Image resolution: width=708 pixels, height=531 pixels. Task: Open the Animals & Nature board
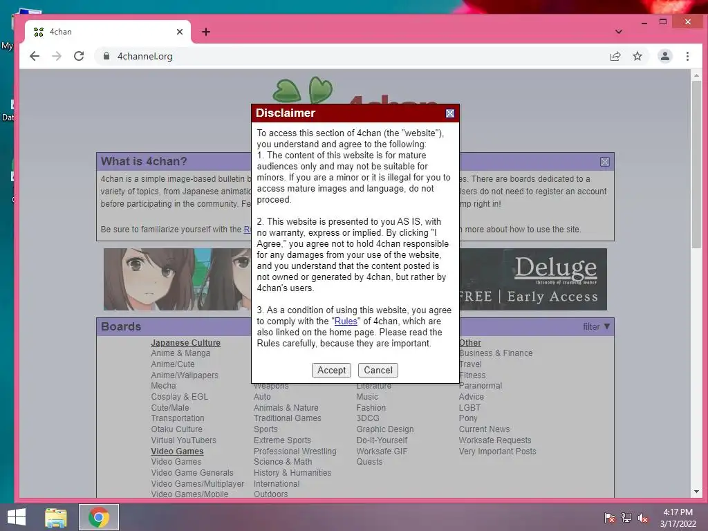(286, 408)
